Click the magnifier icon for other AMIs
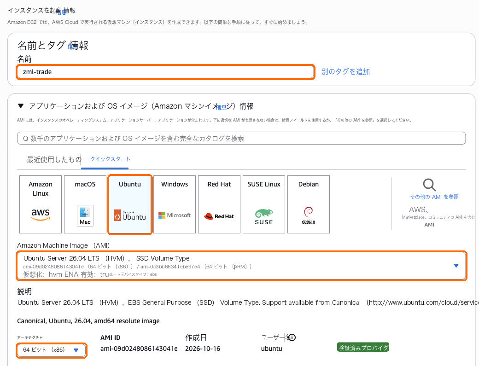This screenshot has width=479, height=366. 429,185
